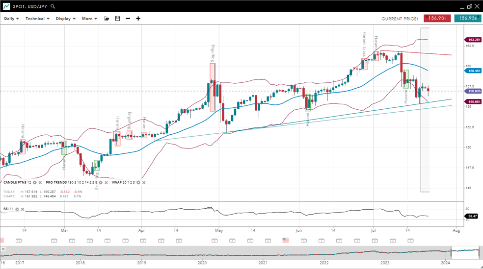Screen dimensions: 483x269
Task: Open Pro Trends settings gear
Action: (101, 183)
